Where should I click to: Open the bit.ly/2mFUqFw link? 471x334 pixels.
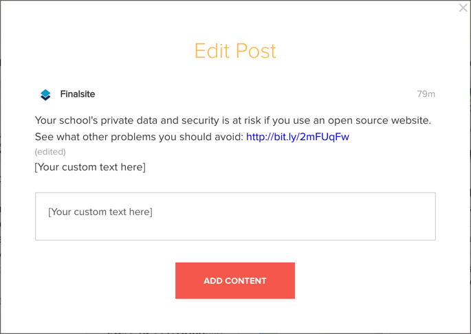298,137
